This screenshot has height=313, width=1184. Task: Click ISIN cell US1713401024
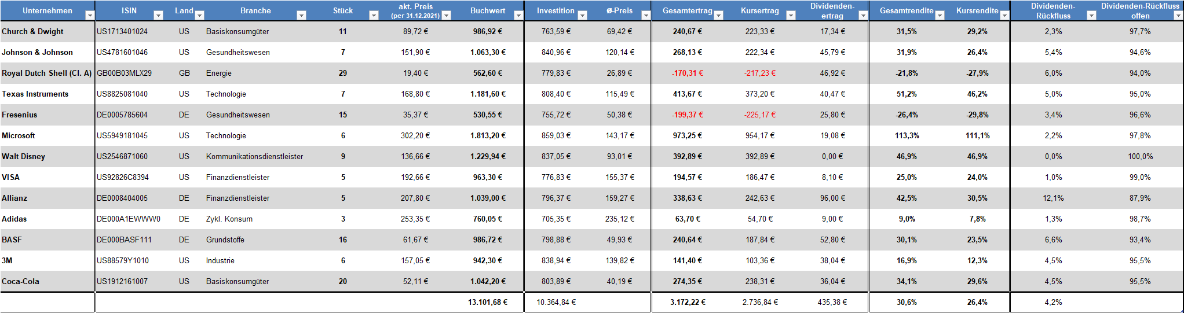(122, 31)
